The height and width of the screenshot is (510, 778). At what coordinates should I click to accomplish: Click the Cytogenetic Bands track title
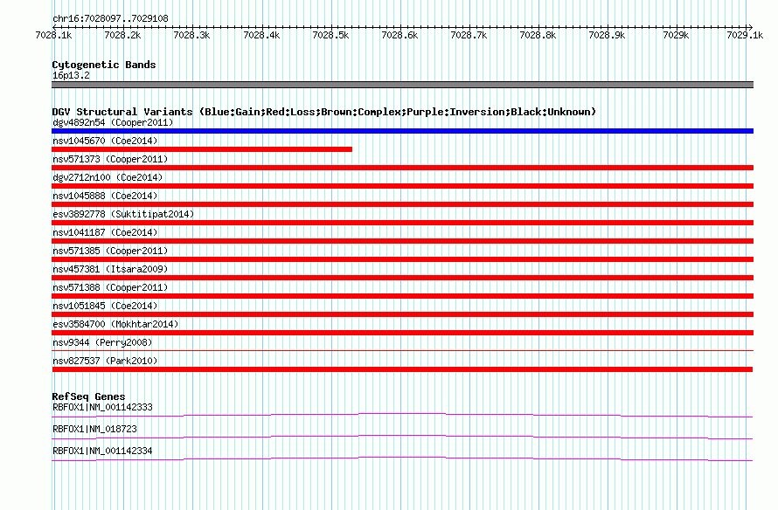pyautogui.click(x=104, y=65)
